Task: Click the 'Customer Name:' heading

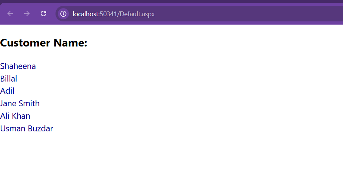Action: (44, 42)
